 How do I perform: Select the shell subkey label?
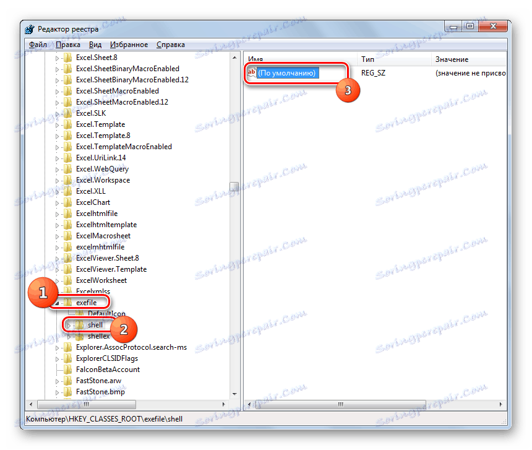point(95,325)
